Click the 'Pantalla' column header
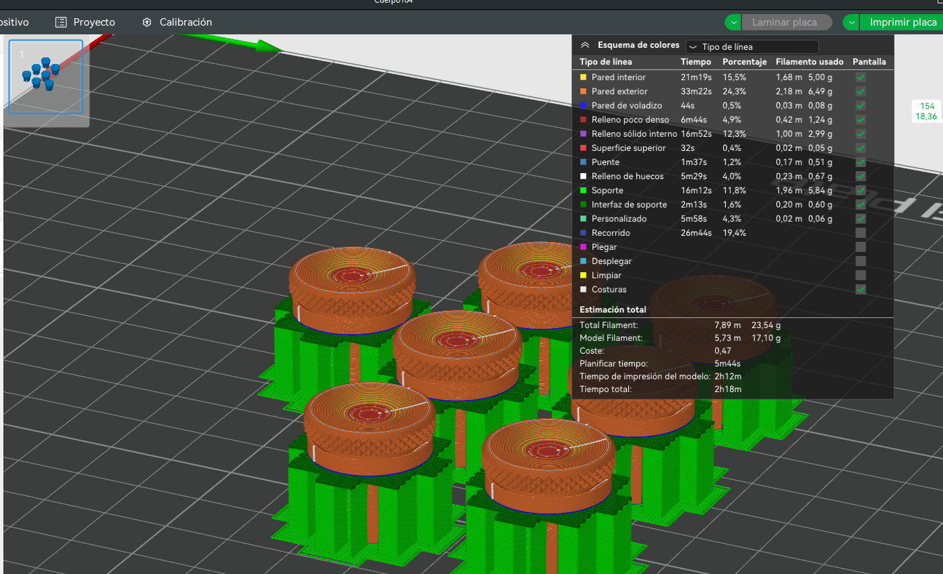 (870, 62)
